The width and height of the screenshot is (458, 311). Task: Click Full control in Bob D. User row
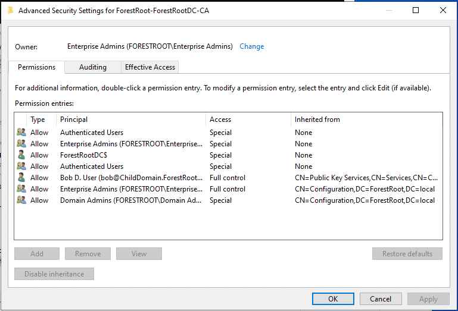228,178
